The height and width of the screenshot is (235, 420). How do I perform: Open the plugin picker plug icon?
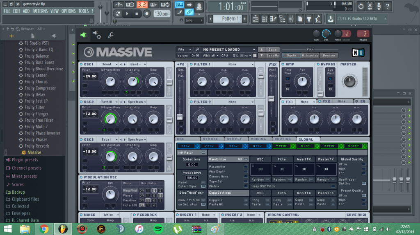click(309, 19)
